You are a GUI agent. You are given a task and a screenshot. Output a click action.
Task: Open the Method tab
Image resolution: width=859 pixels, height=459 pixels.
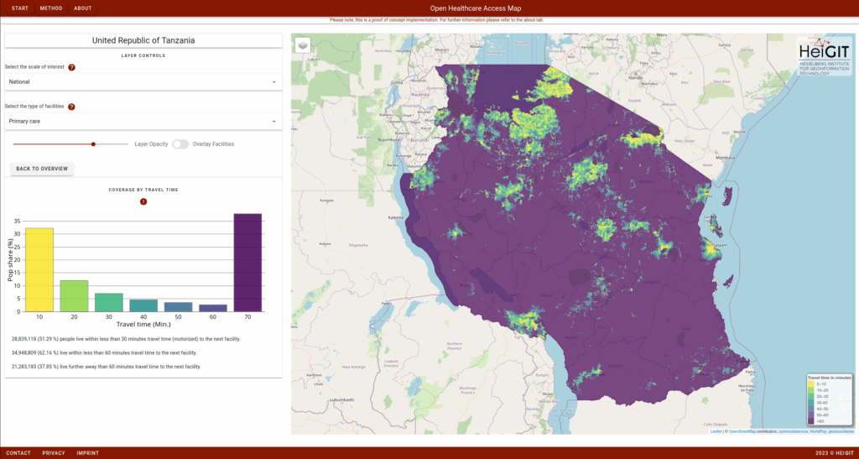coord(51,8)
